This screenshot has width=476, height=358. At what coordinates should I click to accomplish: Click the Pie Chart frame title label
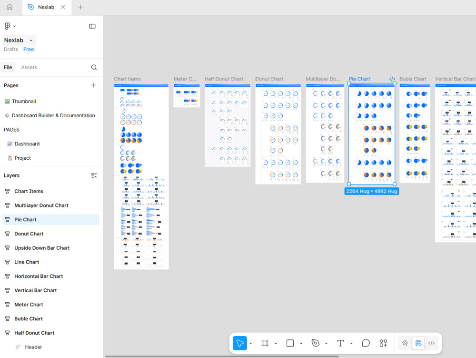click(359, 79)
